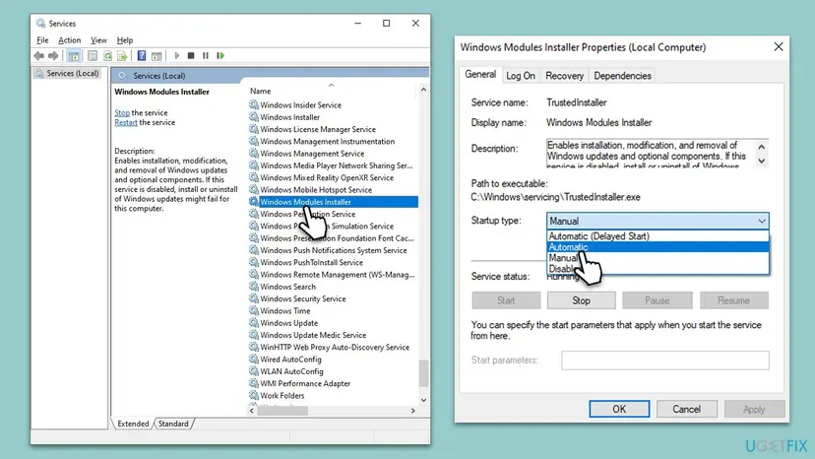Click Restart the service link

pos(126,123)
